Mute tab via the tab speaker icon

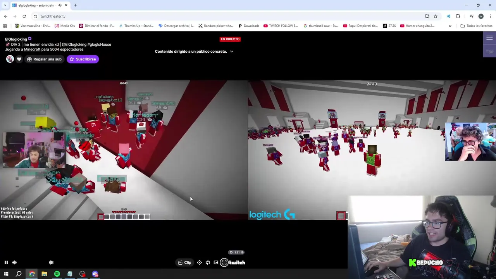point(60,5)
